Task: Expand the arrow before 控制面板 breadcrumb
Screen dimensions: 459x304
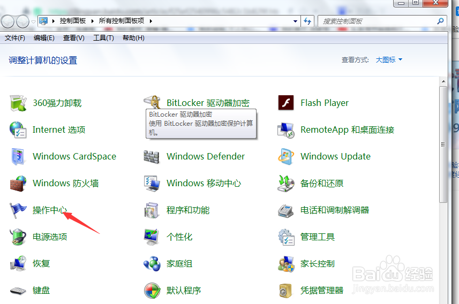Action: point(53,21)
